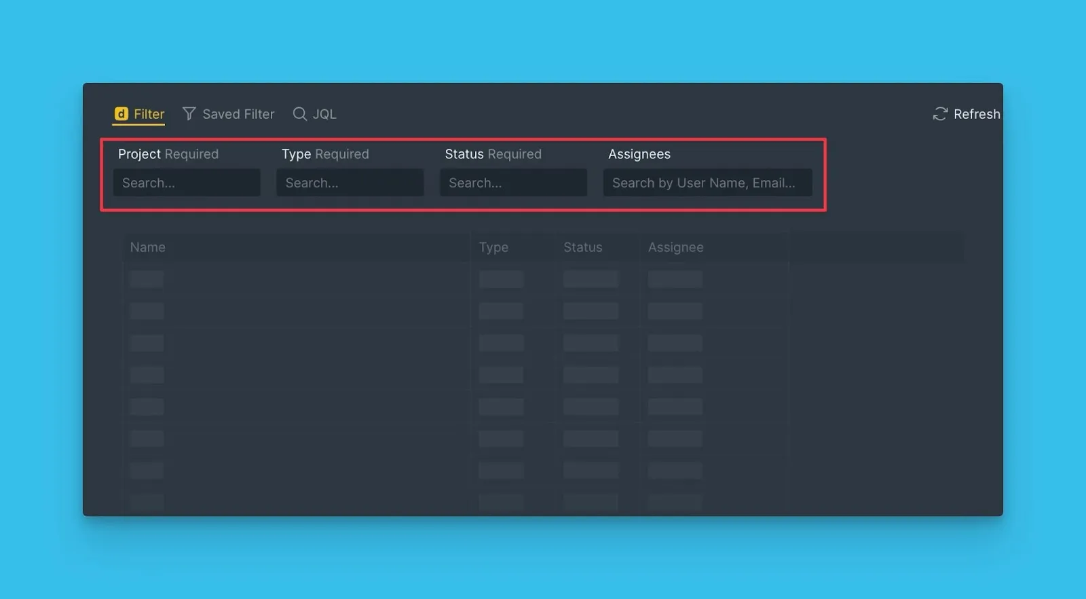Viewport: 1086px width, 599px height.
Task: Sort by the Name column header
Action: [x=148, y=247]
